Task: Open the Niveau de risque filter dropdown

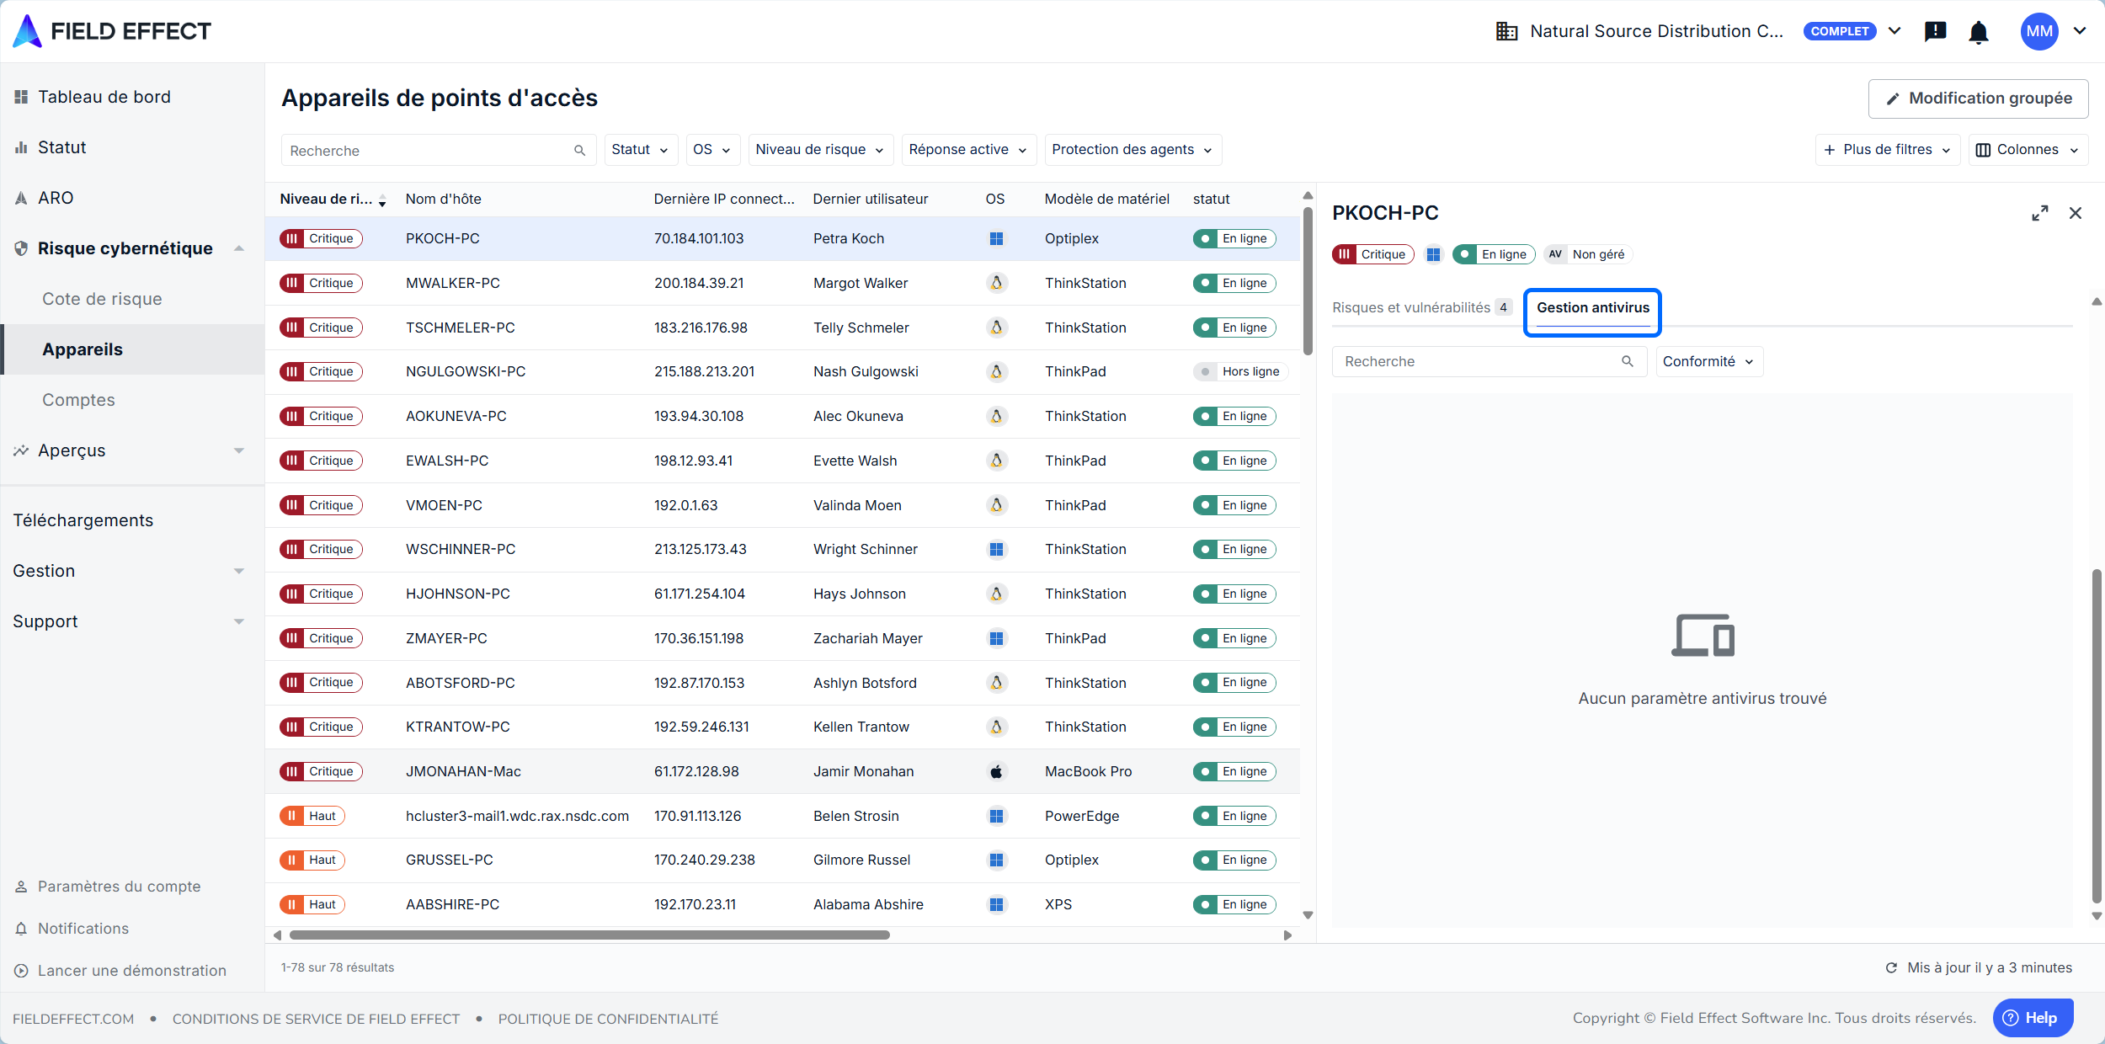Action: 818,150
